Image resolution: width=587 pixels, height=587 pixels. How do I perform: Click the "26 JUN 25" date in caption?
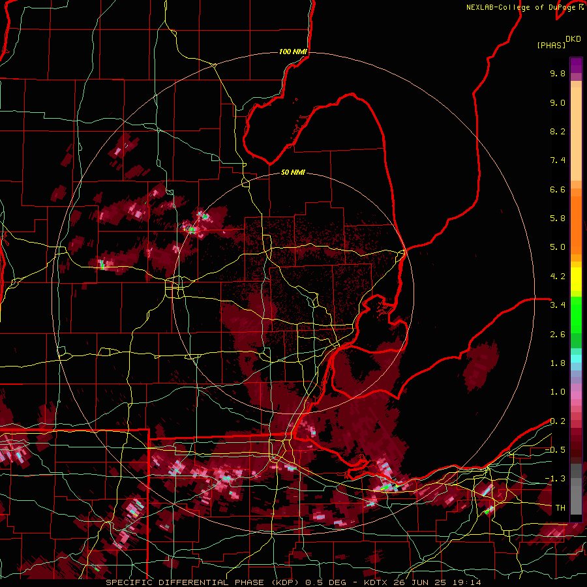[419, 582]
